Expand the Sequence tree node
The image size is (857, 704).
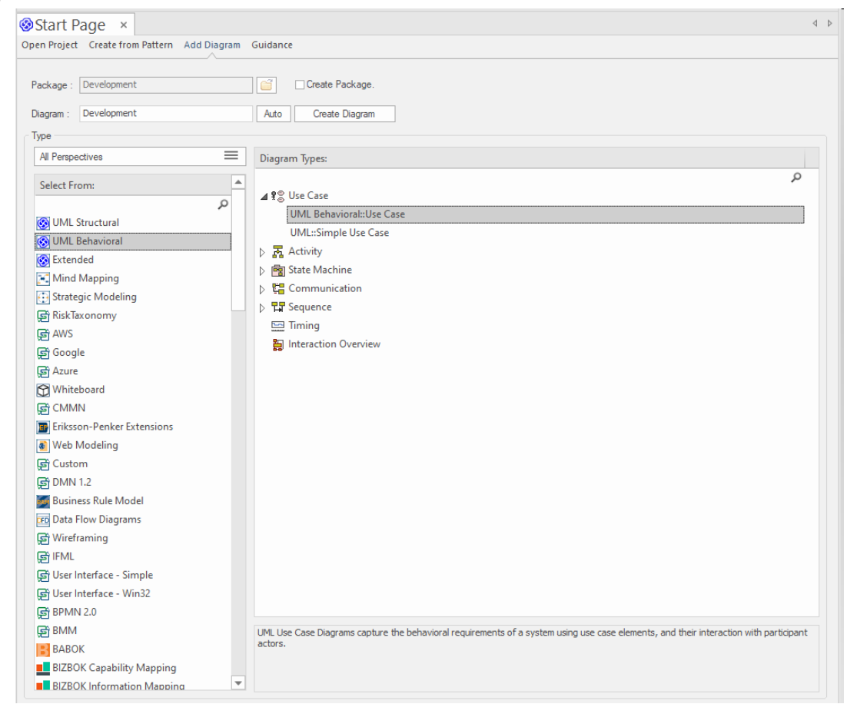(x=262, y=308)
